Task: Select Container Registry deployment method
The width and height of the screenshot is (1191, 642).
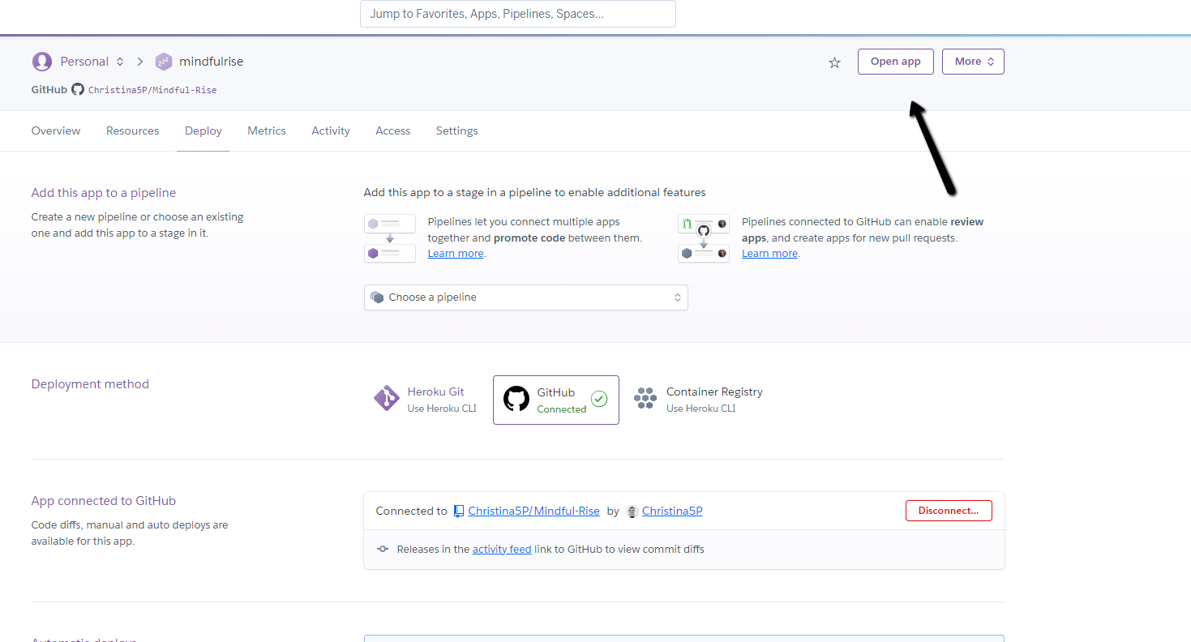Action: coord(698,400)
